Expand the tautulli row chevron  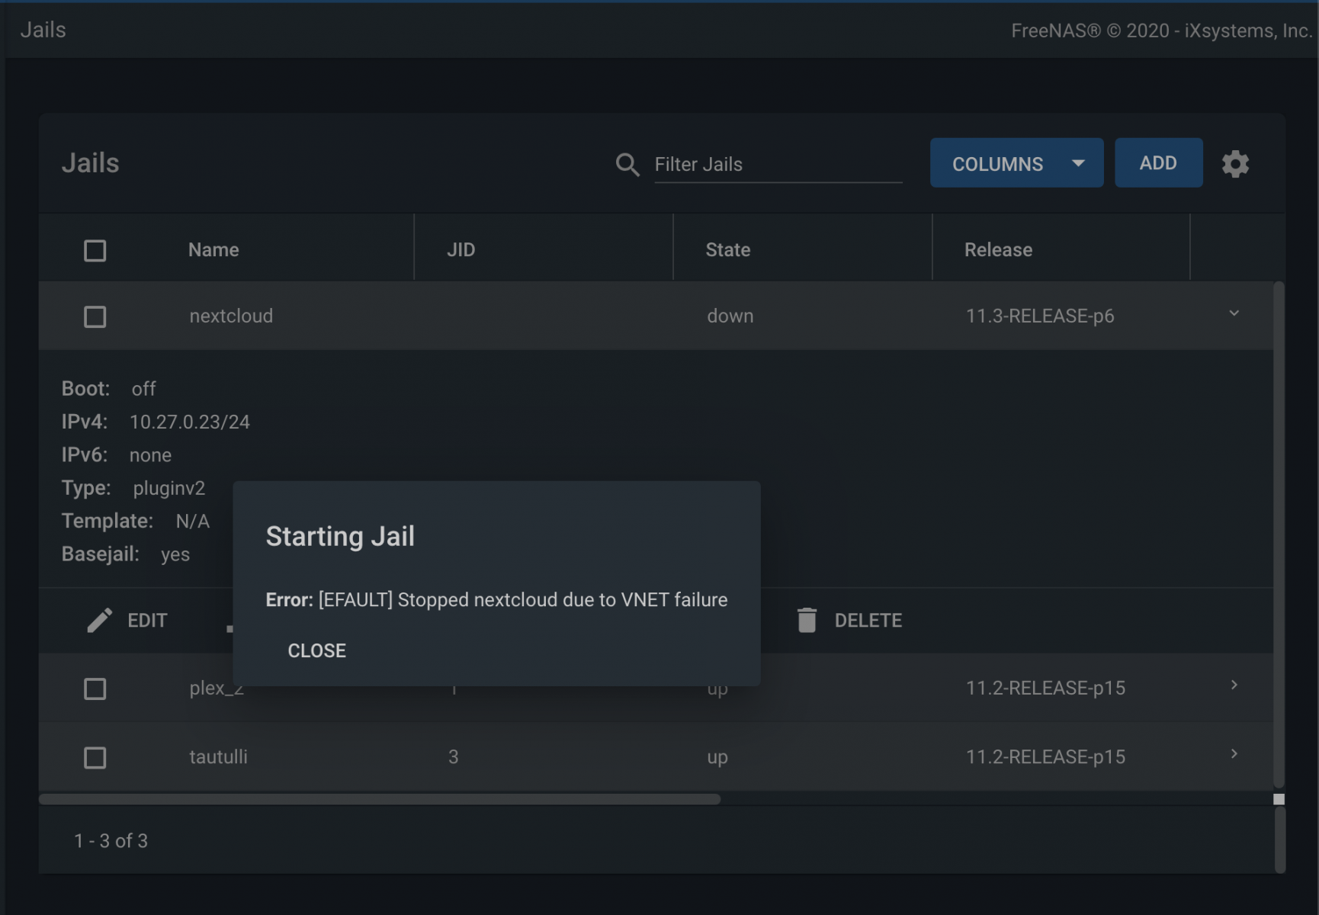pos(1234,753)
